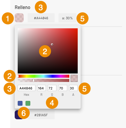Click the alpha transparency slider bar
126x128 pixels.
click(x=43, y=80)
